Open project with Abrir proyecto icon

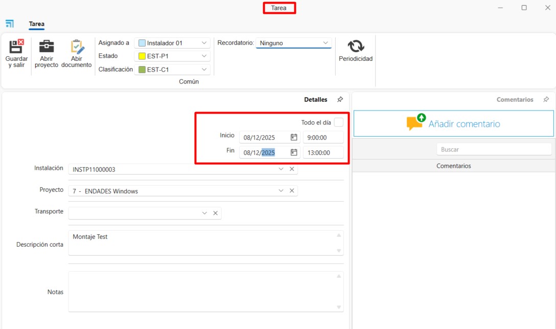coord(47,47)
